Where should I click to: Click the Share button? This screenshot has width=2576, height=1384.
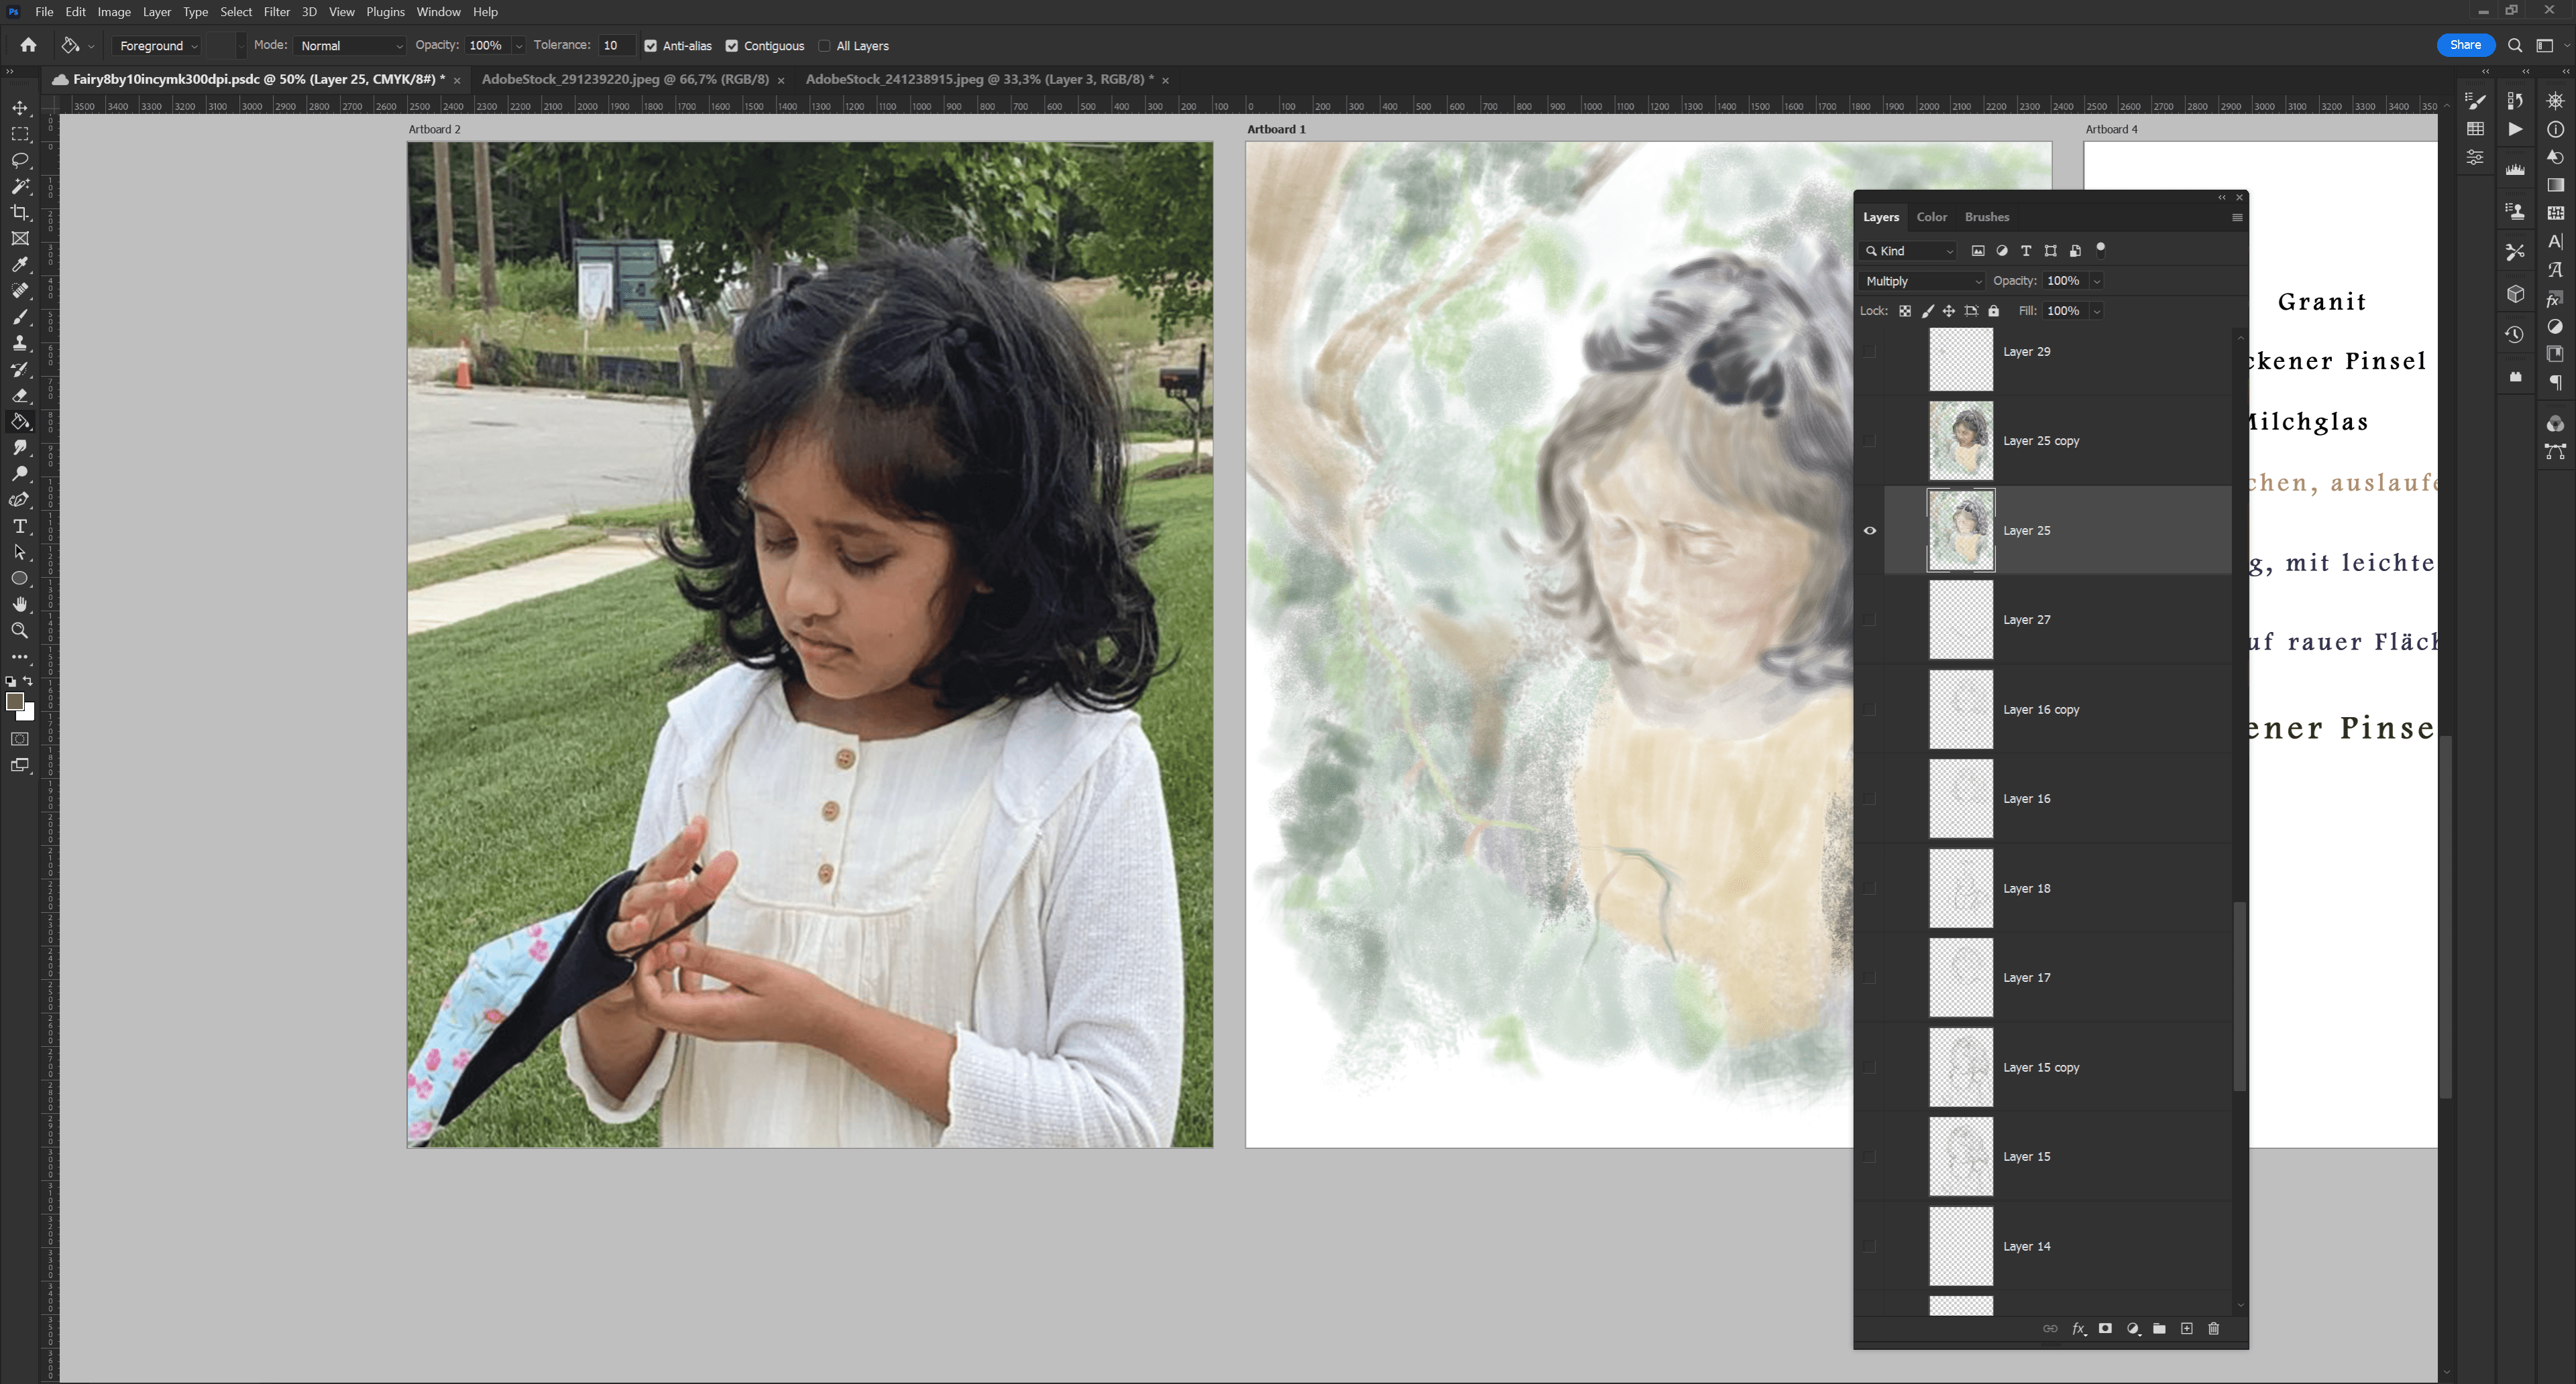click(2465, 45)
